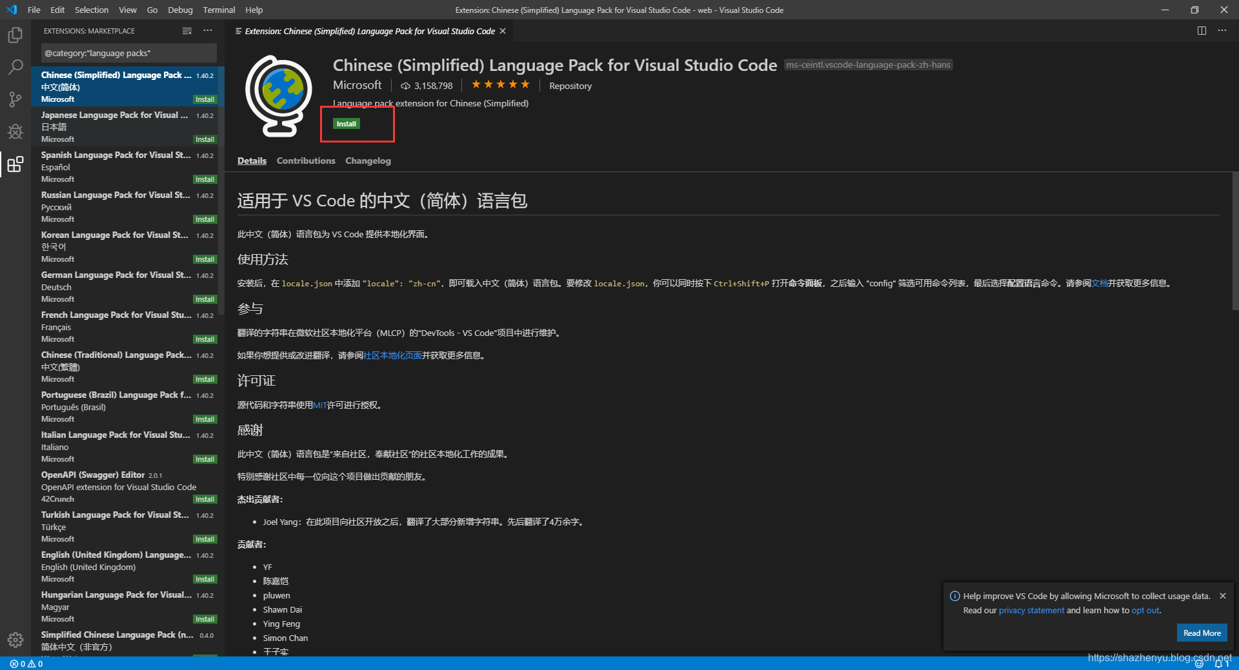Open the Run and Debug view
The height and width of the screenshot is (670, 1239).
pyautogui.click(x=15, y=132)
